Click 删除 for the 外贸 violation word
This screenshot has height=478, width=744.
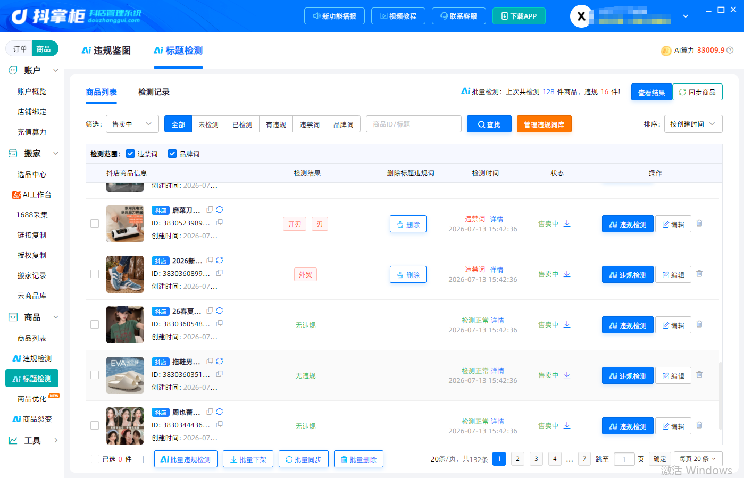click(408, 274)
